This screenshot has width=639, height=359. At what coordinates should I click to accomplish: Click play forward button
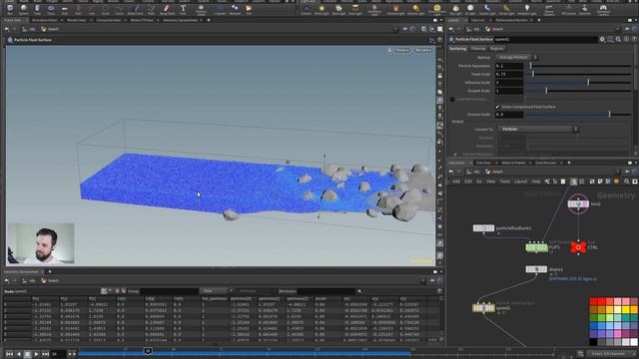pos(36,354)
